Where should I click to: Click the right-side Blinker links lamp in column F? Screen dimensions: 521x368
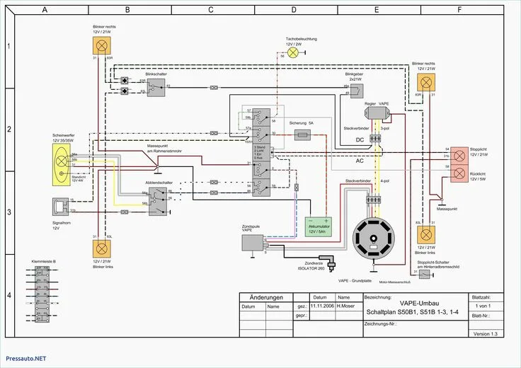tap(426, 235)
